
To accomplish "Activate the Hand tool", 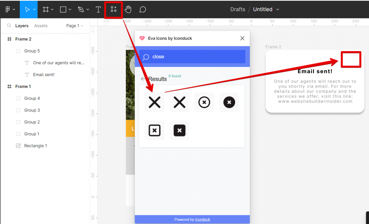I will coord(128,9).
